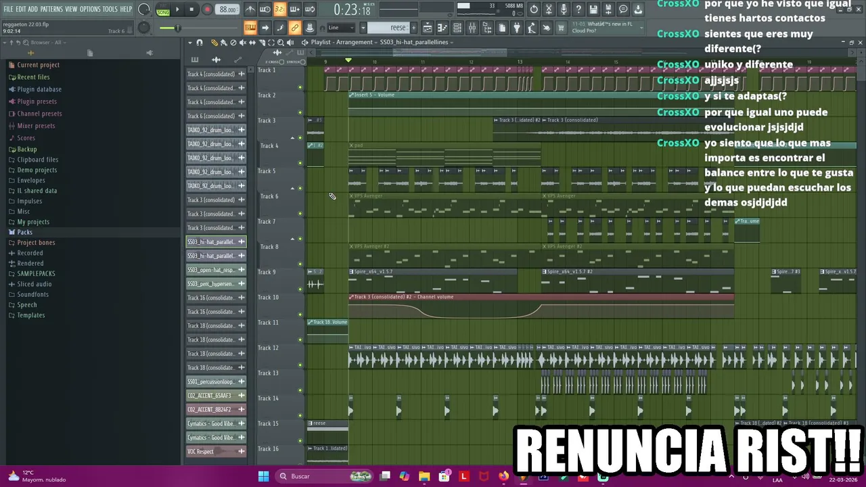Open the EDIT menu
Screen dimensions: 866x487
21,9
